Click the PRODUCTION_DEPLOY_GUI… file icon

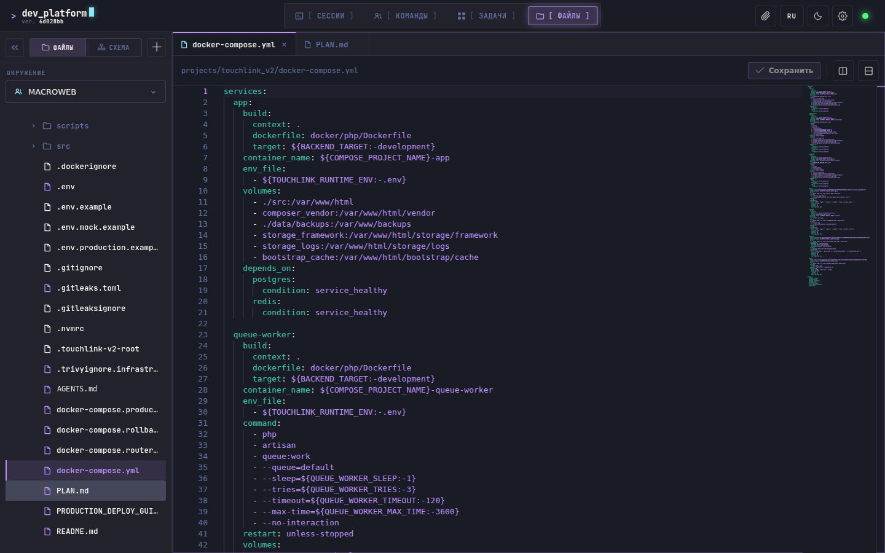[x=47, y=511]
